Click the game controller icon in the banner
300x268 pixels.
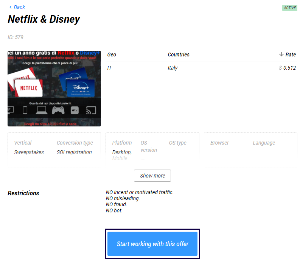click(58, 110)
